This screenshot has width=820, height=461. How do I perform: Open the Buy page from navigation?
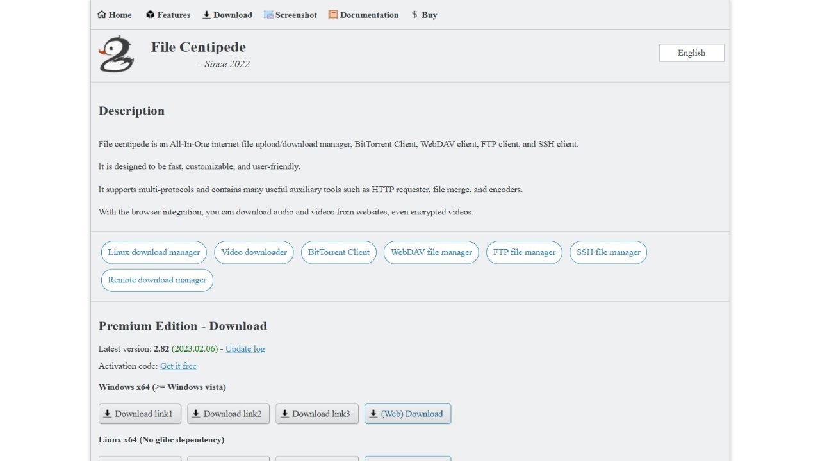(424, 15)
